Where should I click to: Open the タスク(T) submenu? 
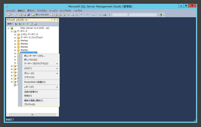(x=39, y=69)
